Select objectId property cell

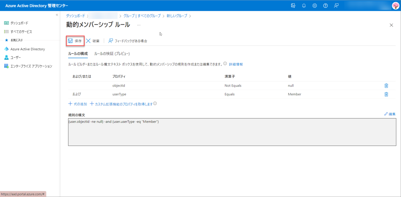click(119, 86)
